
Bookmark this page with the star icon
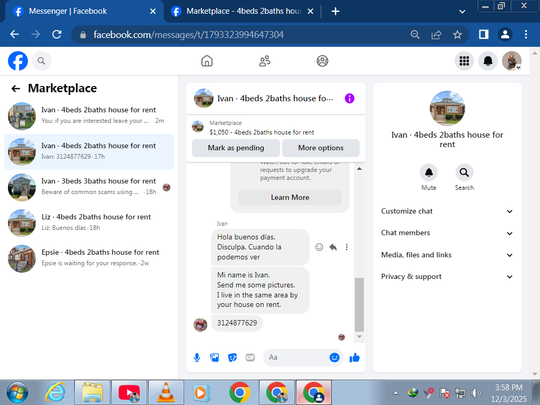click(x=457, y=34)
